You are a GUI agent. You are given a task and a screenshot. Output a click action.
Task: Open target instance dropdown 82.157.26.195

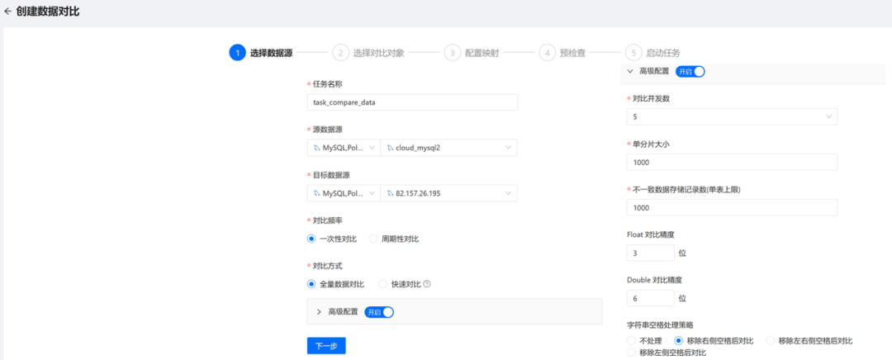pos(448,193)
